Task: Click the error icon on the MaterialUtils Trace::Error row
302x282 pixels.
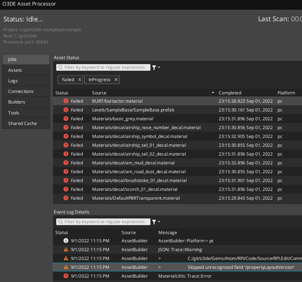Action: pyautogui.click(x=66, y=276)
